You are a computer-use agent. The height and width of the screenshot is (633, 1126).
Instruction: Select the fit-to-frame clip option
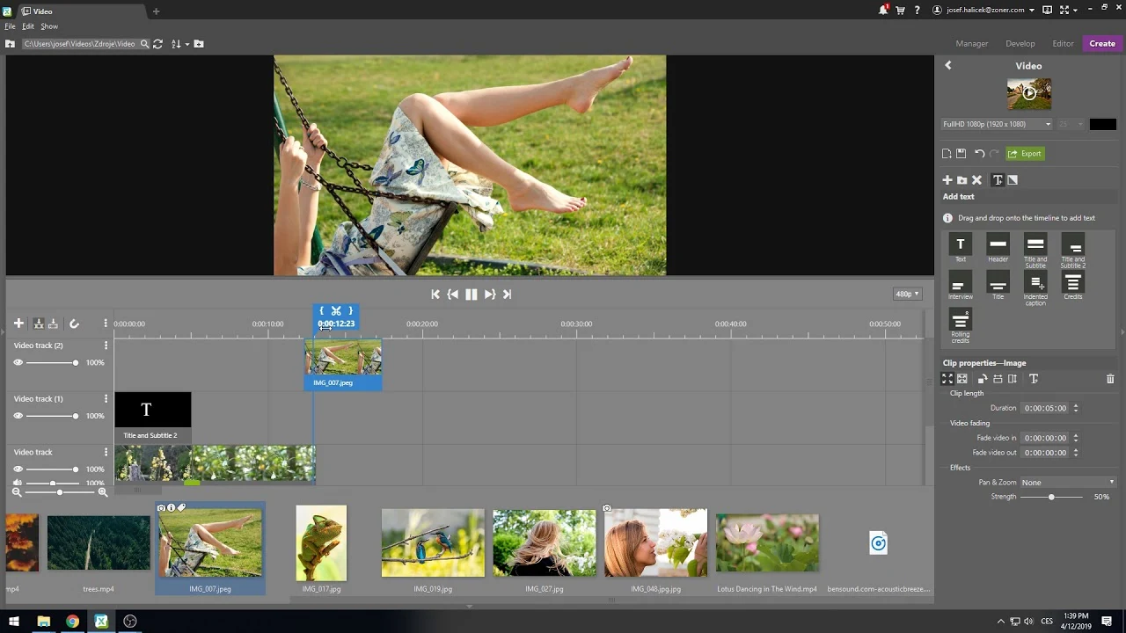click(x=947, y=379)
